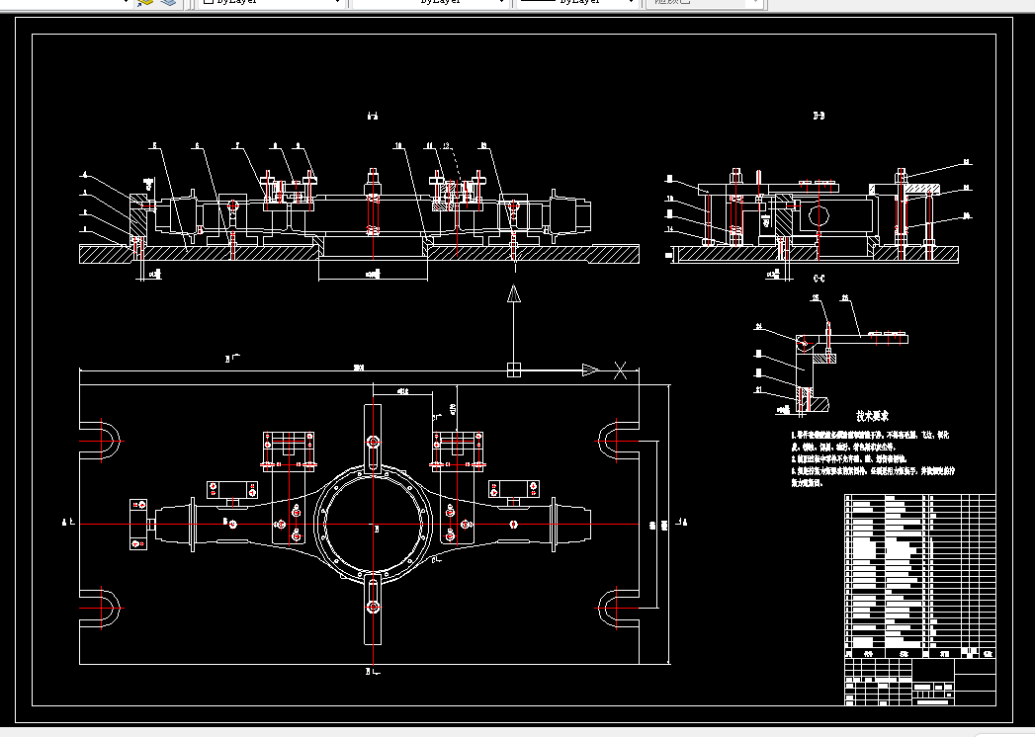Expand the color control ByLayer dropdown
The height and width of the screenshot is (737, 1035).
[338, 3]
